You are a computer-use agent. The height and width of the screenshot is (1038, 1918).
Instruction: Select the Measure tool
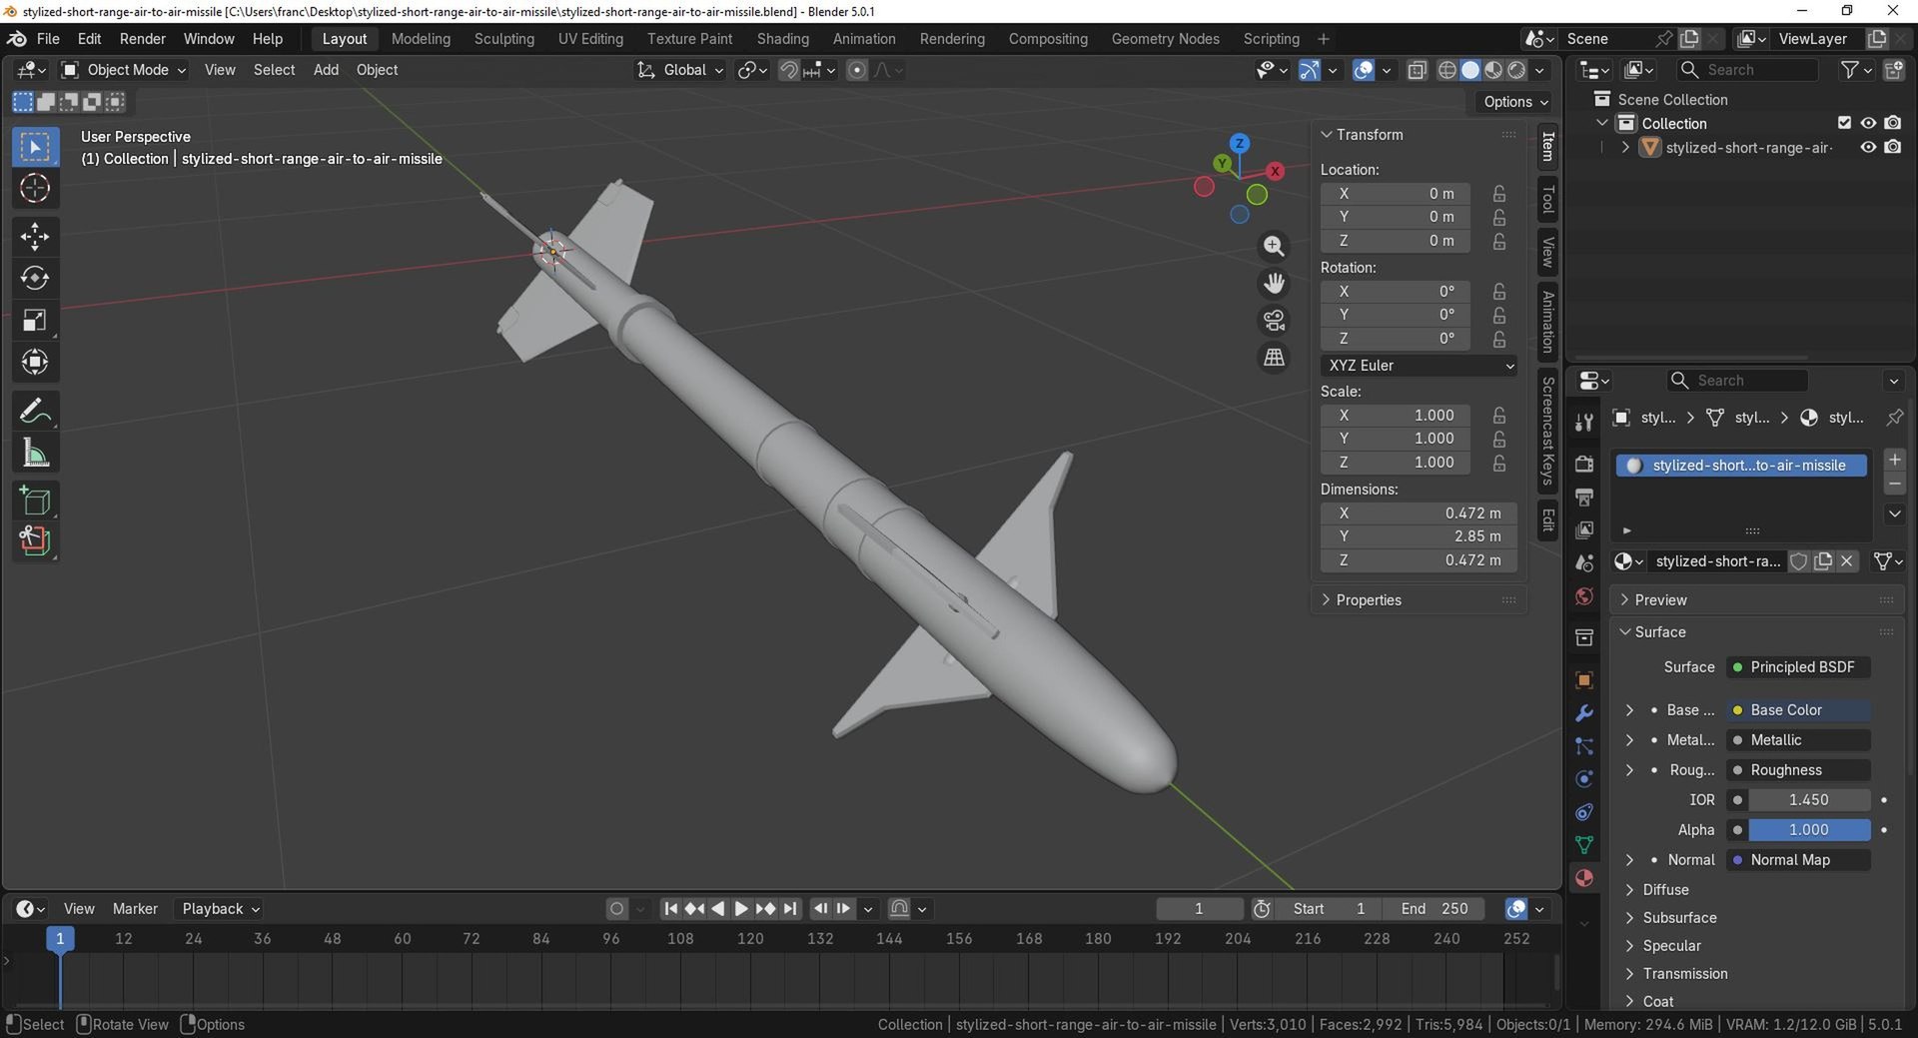(35, 453)
